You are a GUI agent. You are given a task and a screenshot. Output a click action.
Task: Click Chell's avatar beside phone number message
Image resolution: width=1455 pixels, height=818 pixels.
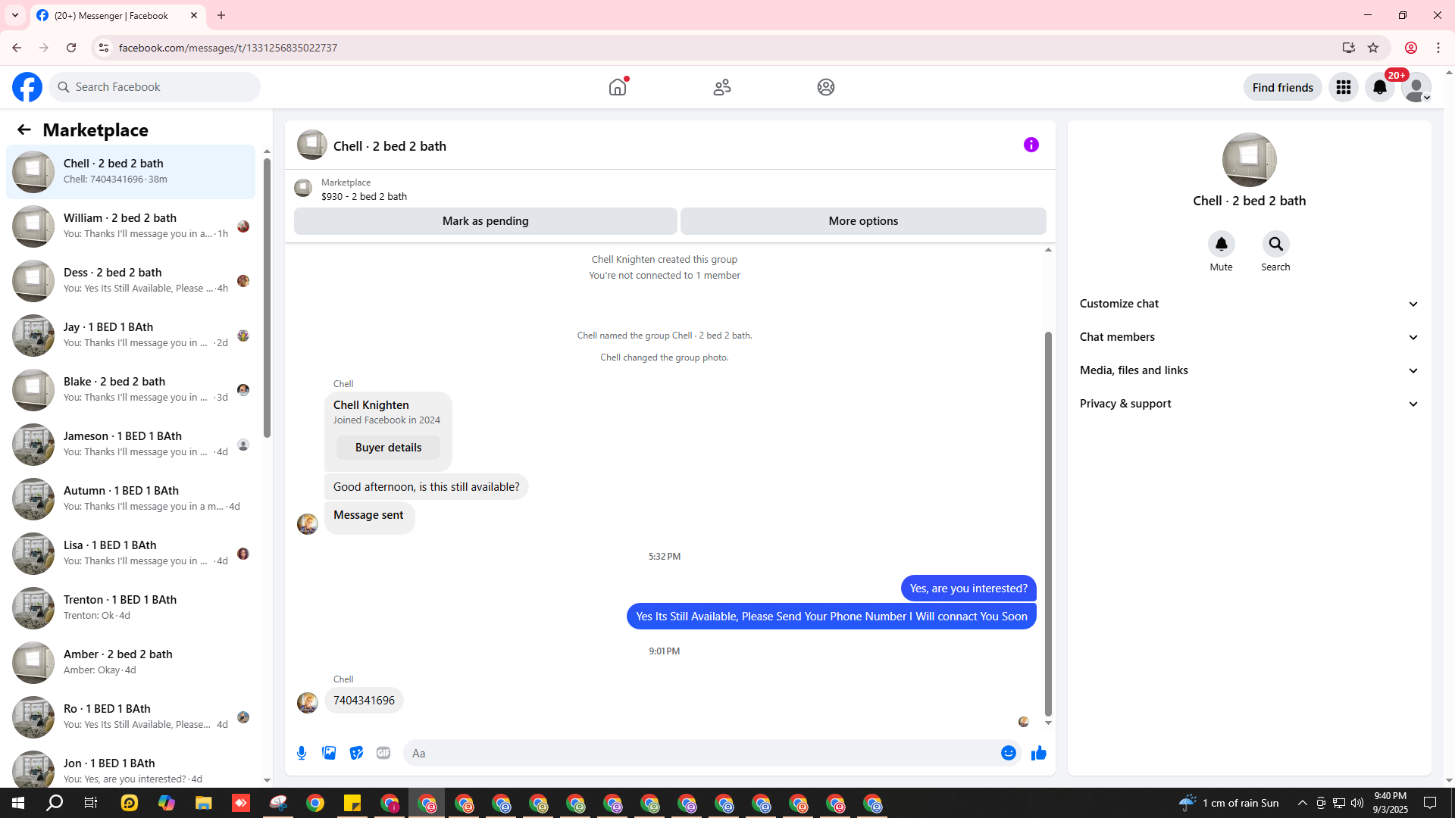(308, 703)
